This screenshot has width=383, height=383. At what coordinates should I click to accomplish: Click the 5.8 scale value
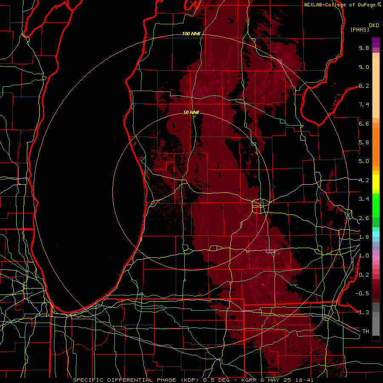364,143
